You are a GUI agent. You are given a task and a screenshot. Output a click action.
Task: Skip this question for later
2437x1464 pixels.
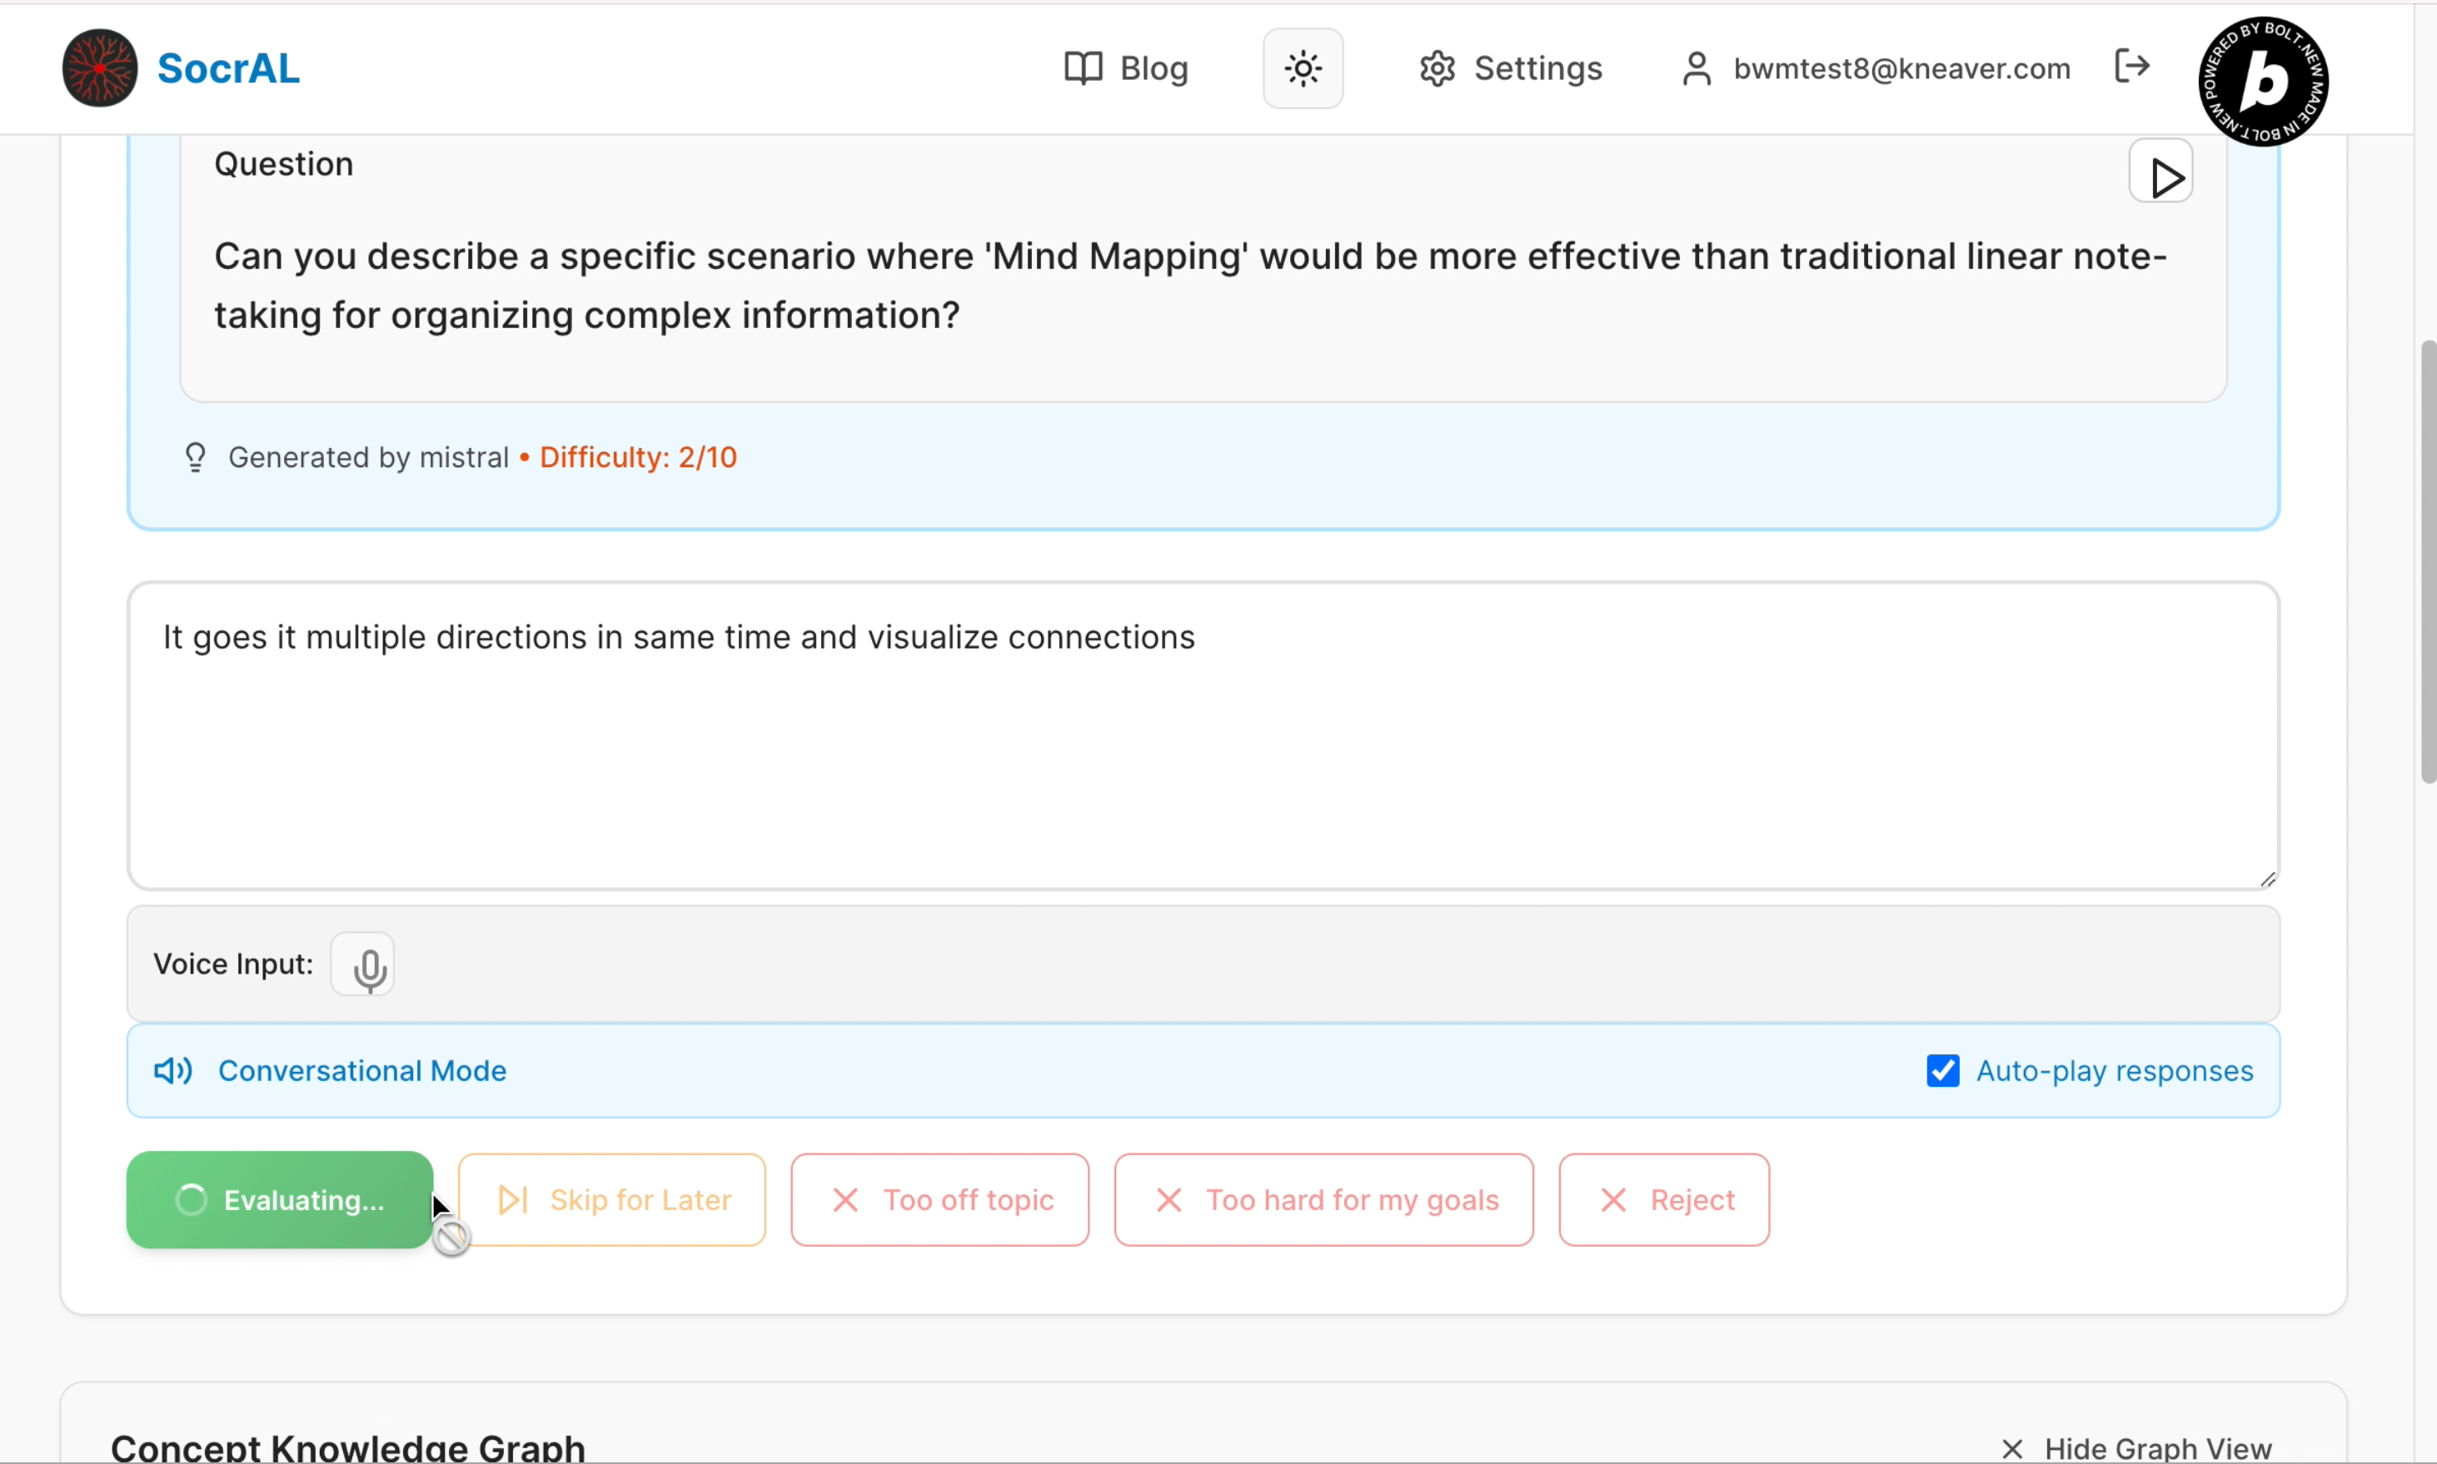click(611, 1200)
